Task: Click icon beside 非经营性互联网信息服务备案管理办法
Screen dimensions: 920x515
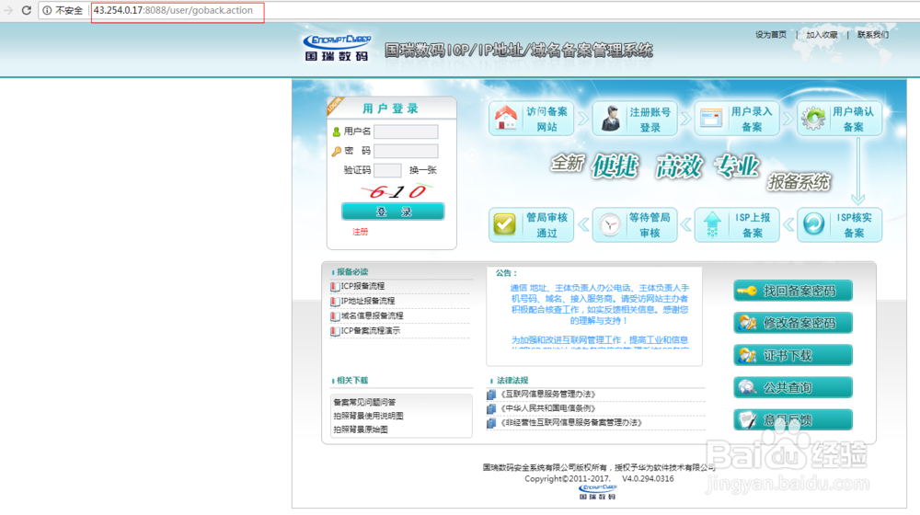Action: coord(491,423)
